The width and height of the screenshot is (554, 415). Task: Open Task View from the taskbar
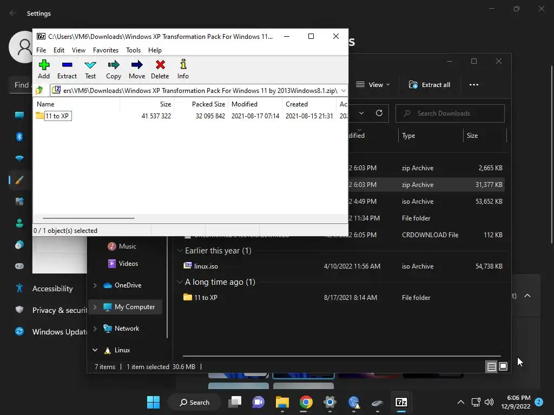click(x=235, y=402)
